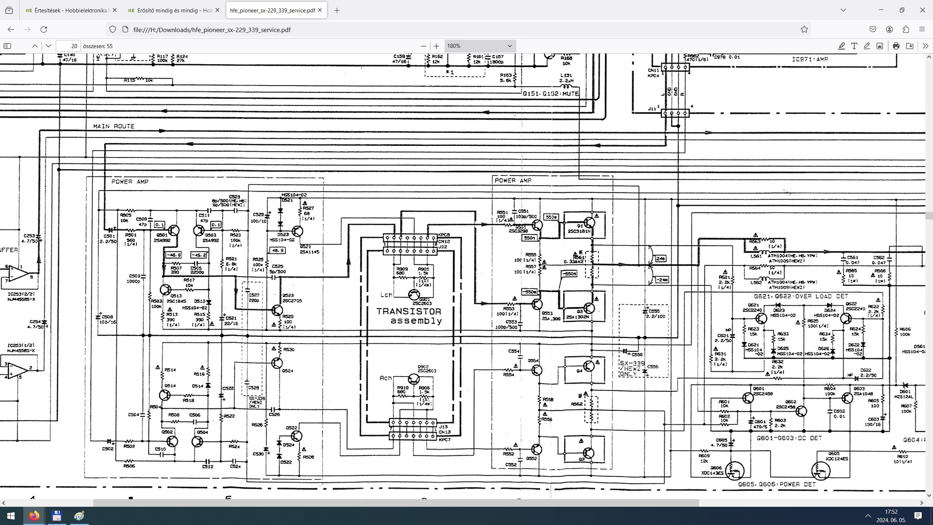Click the page number input field

click(68, 46)
